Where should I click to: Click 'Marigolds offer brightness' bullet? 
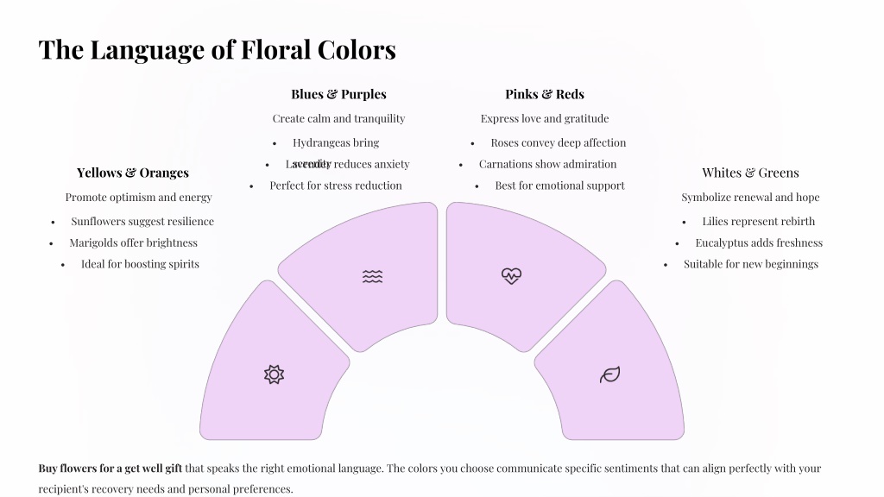[134, 242]
